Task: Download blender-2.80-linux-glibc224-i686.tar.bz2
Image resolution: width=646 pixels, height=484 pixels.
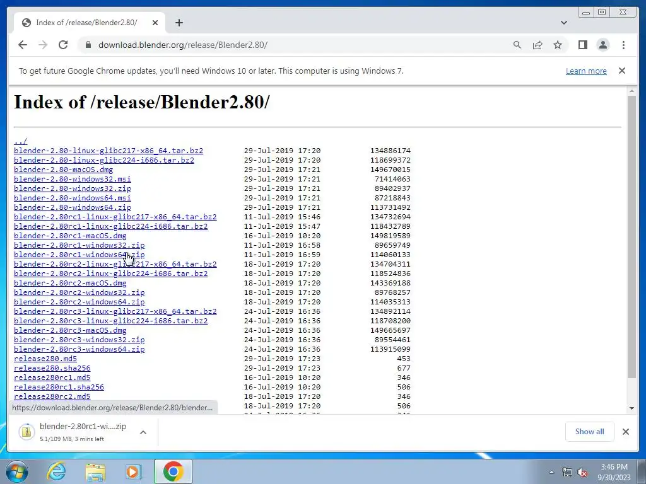Action: pos(104,160)
